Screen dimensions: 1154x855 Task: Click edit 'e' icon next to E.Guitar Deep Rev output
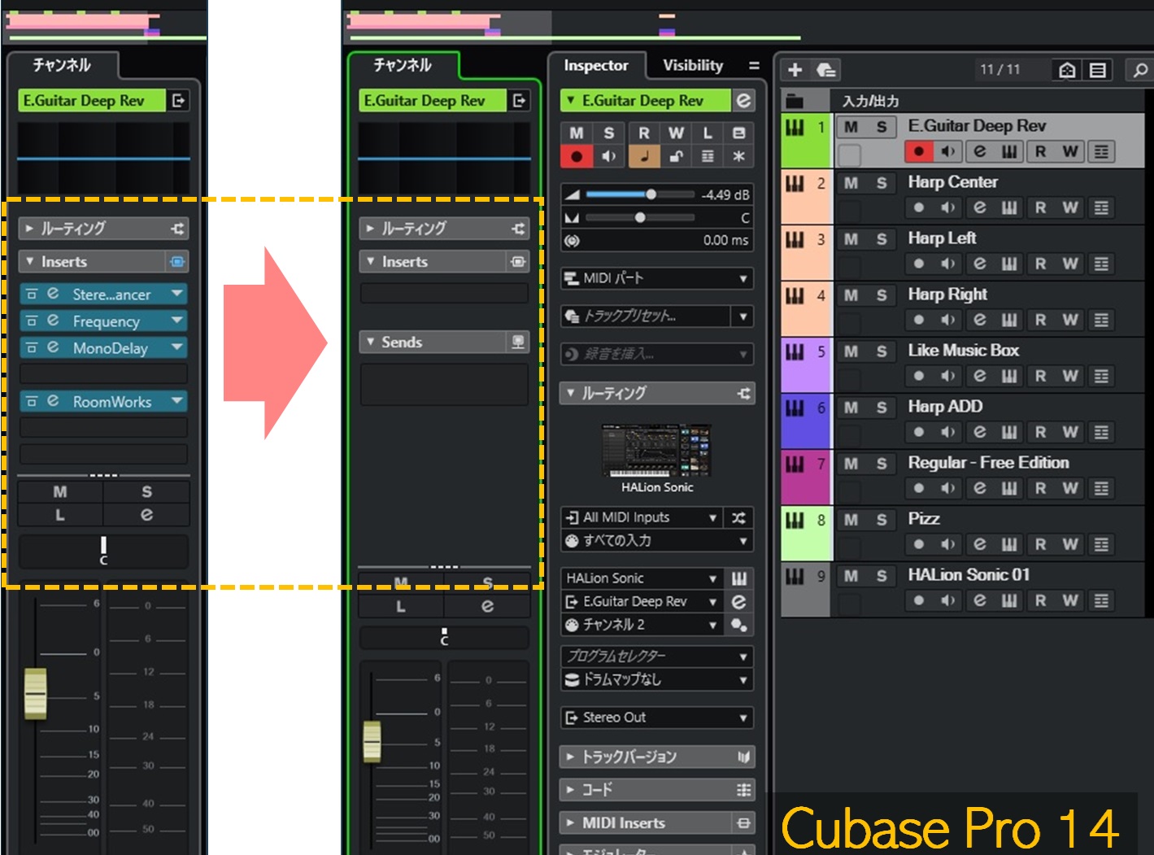[x=738, y=601]
